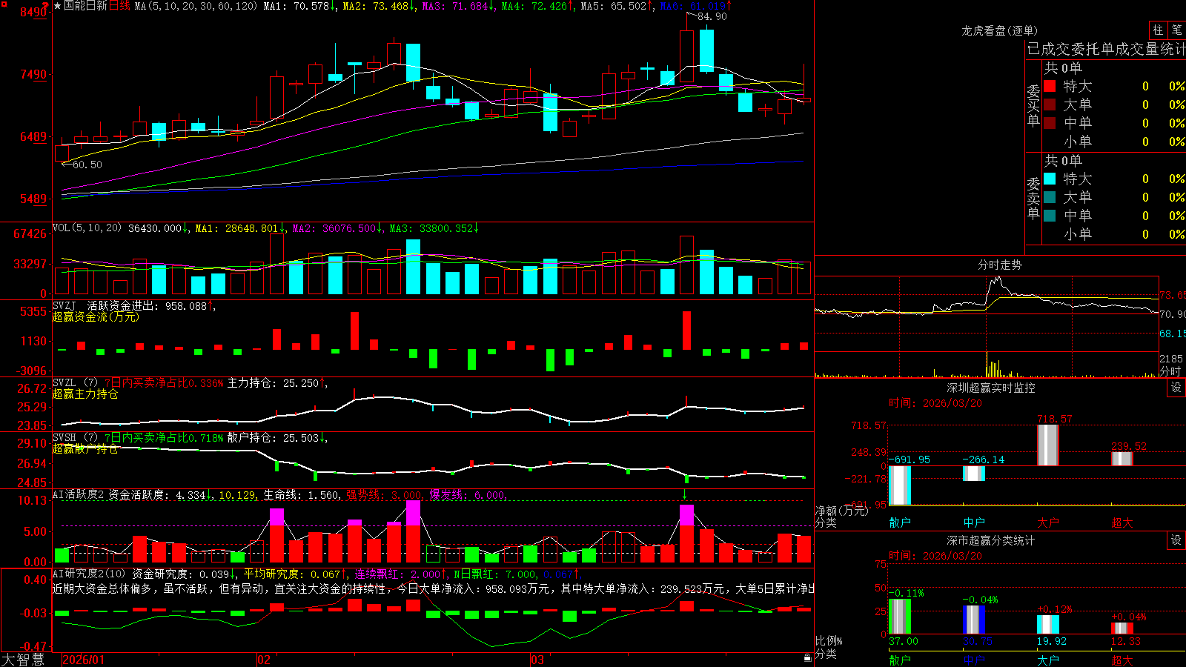Click the MA1: 70.578 value
The height and width of the screenshot is (667, 1186).
(300, 6)
